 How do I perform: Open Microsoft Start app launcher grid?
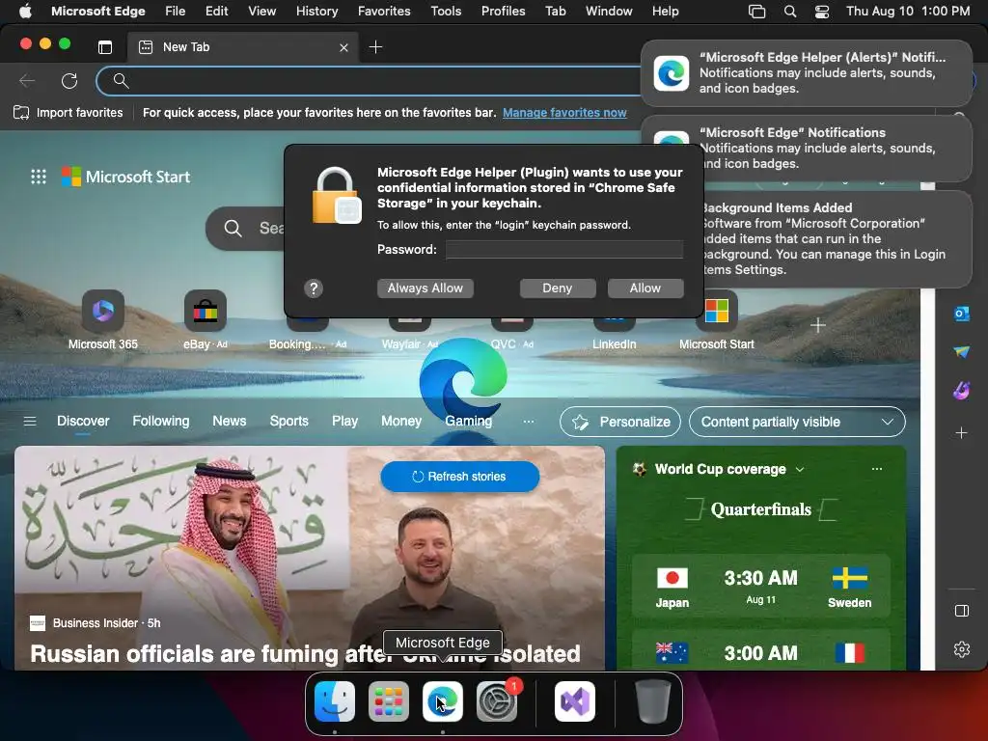pos(39,178)
